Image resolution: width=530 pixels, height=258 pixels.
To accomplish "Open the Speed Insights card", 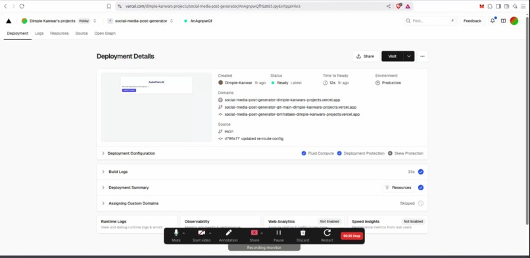I will click(388, 224).
